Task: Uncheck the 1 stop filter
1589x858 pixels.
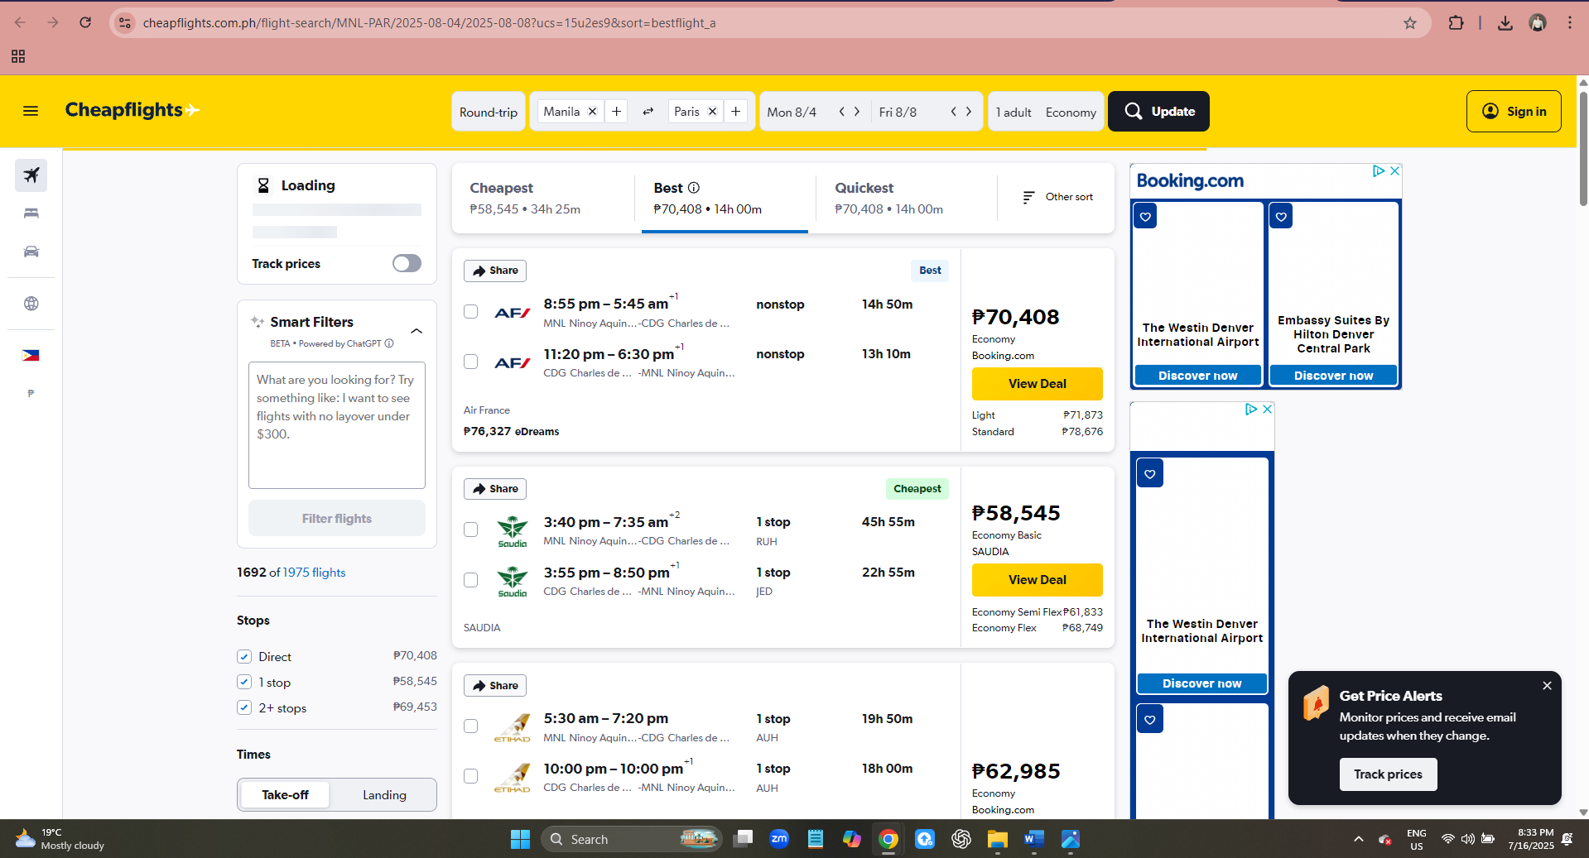Action: 244,683
